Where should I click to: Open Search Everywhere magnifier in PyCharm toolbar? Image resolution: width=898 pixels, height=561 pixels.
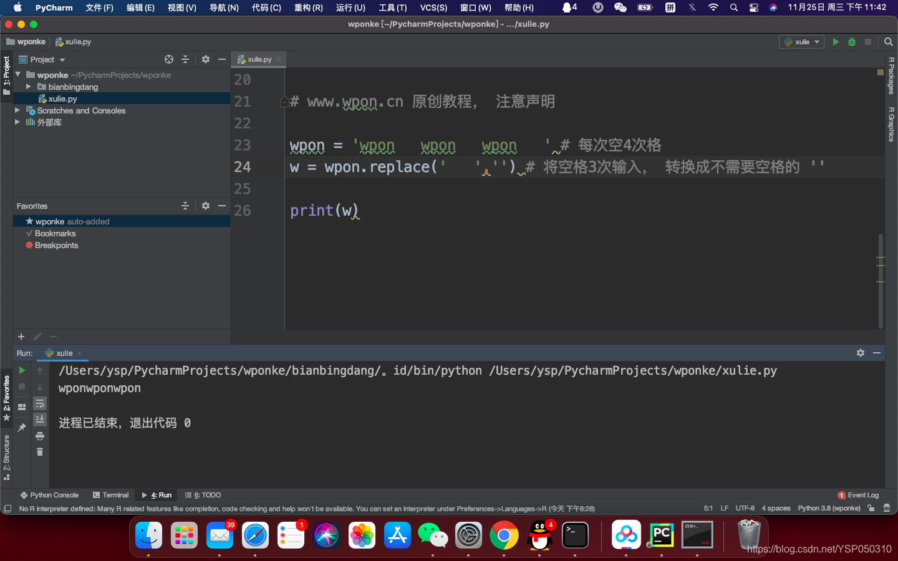[889, 42]
